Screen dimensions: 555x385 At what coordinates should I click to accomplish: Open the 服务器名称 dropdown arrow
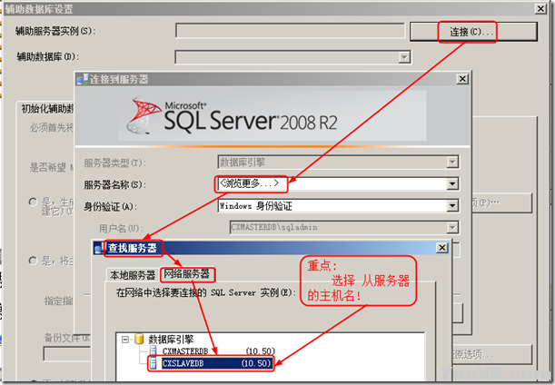[452, 184]
